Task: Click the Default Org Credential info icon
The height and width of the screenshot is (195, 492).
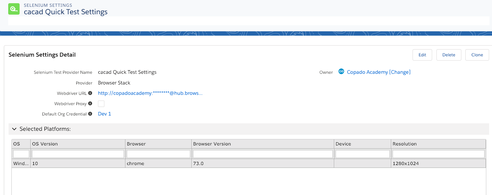Action: (x=90, y=114)
